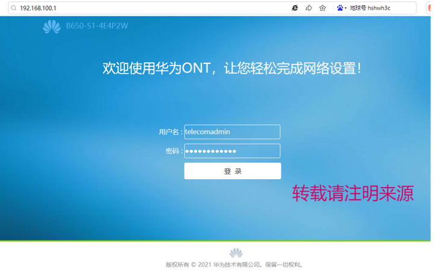434x272 pixels.
Task: Click the 用户名 field containing telecomadmin
Action: click(232, 132)
